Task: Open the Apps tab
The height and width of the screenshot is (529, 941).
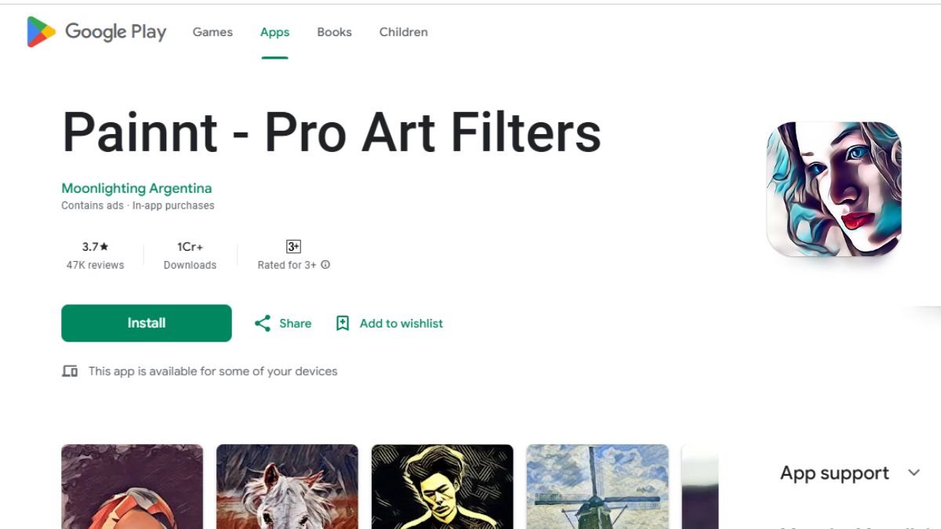Action: point(274,32)
